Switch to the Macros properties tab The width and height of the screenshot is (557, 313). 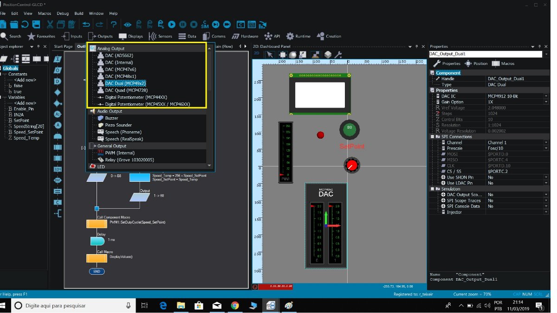pos(503,64)
